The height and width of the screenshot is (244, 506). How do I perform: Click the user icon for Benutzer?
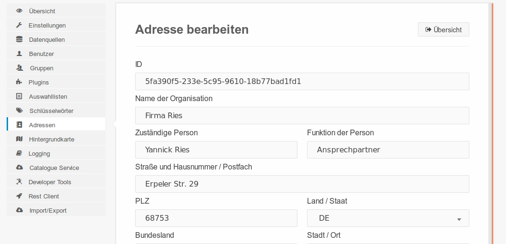(20, 54)
